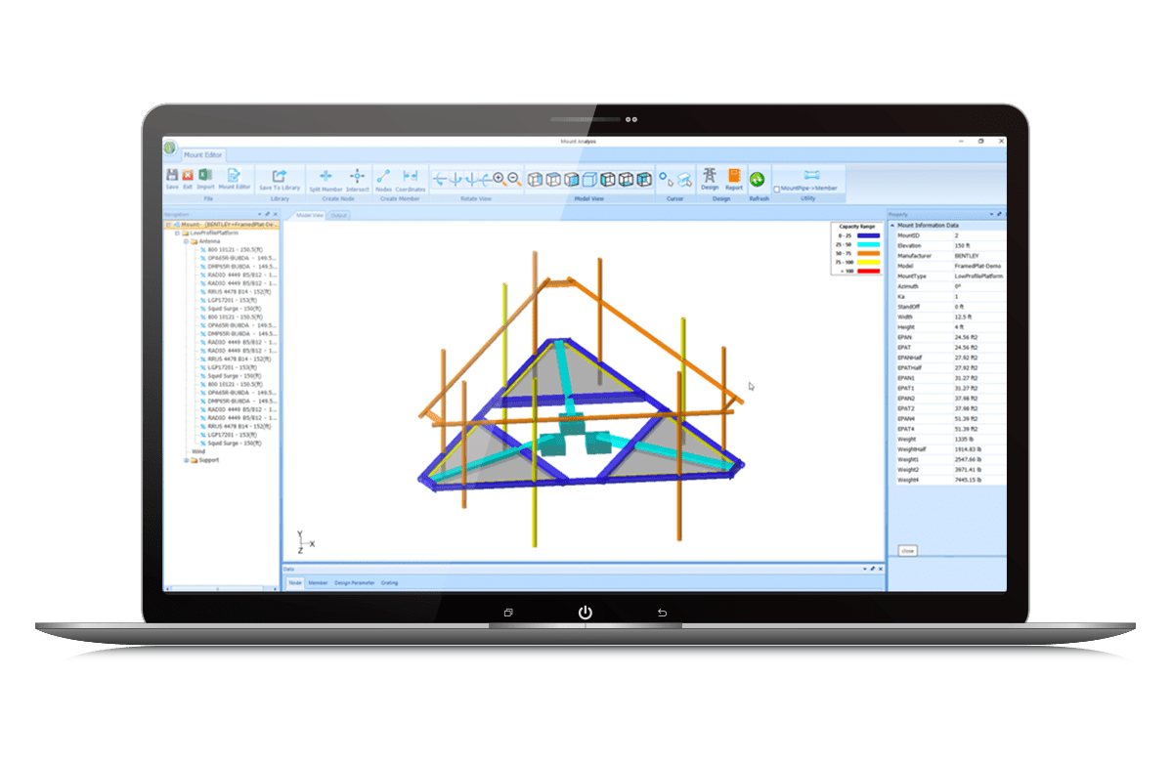Collapse the Antenna tree node
This screenshot has height=762, width=1173.
(185, 243)
